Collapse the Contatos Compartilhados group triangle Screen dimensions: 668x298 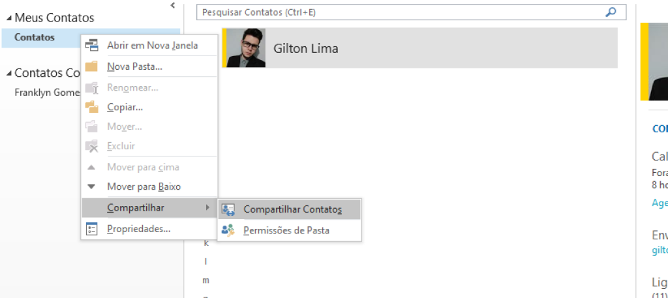pyautogui.click(x=9, y=73)
